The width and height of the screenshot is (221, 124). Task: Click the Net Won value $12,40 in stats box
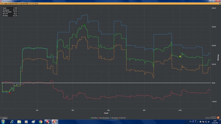15,16
